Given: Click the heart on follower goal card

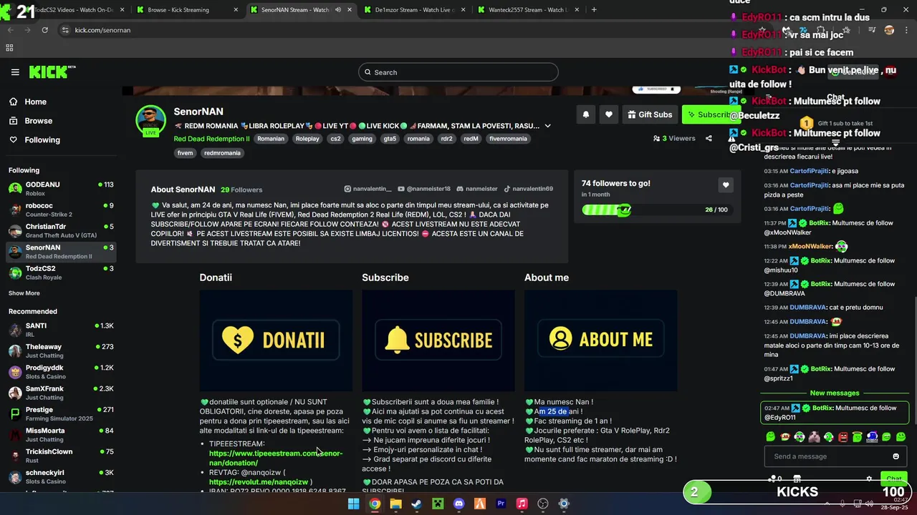Looking at the screenshot, I should pyautogui.click(x=726, y=185).
